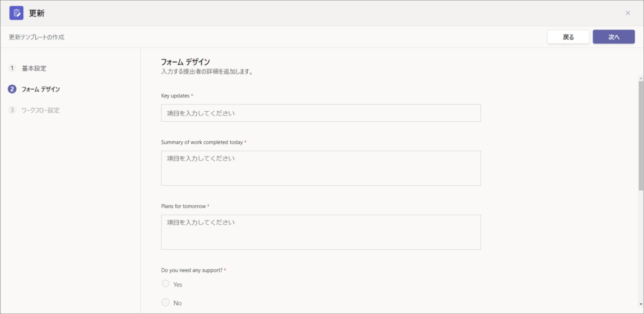644x314 pixels.
Task: Click the 入力する提出者の詳細を追加します description
Action: coord(206,72)
